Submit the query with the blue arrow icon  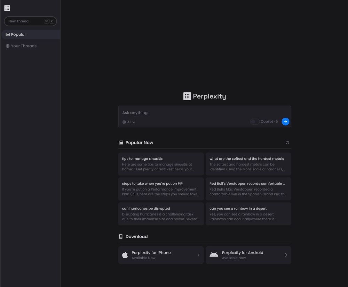pyautogui.click(x=285, y=121)
